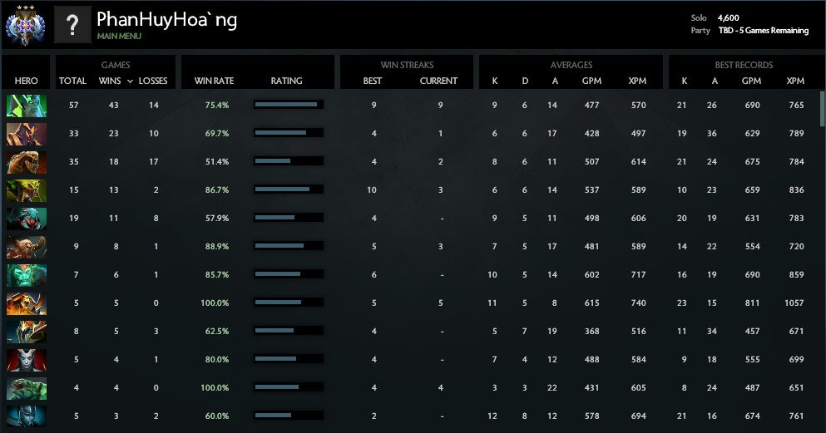Open the hero icon with 86.7% win rate
826x433 pixels.
pos(26,190)
